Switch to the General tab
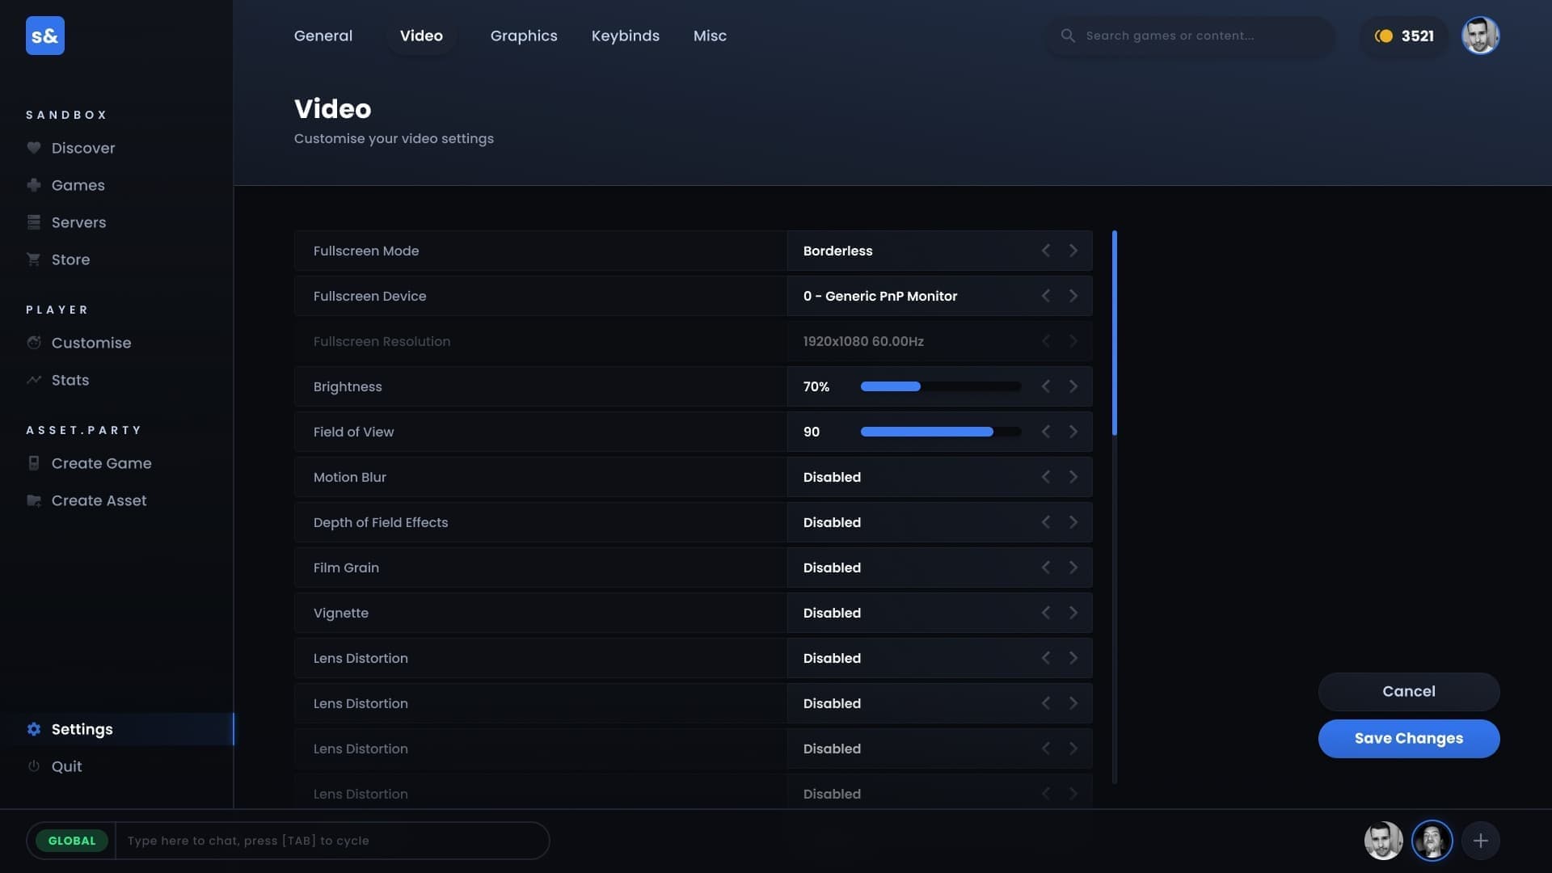Image resolution: width=1552 pixels, height=873 pixels. tap(323, 36)
